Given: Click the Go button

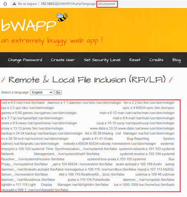Looking at the screenshot, I should [58, 92].
